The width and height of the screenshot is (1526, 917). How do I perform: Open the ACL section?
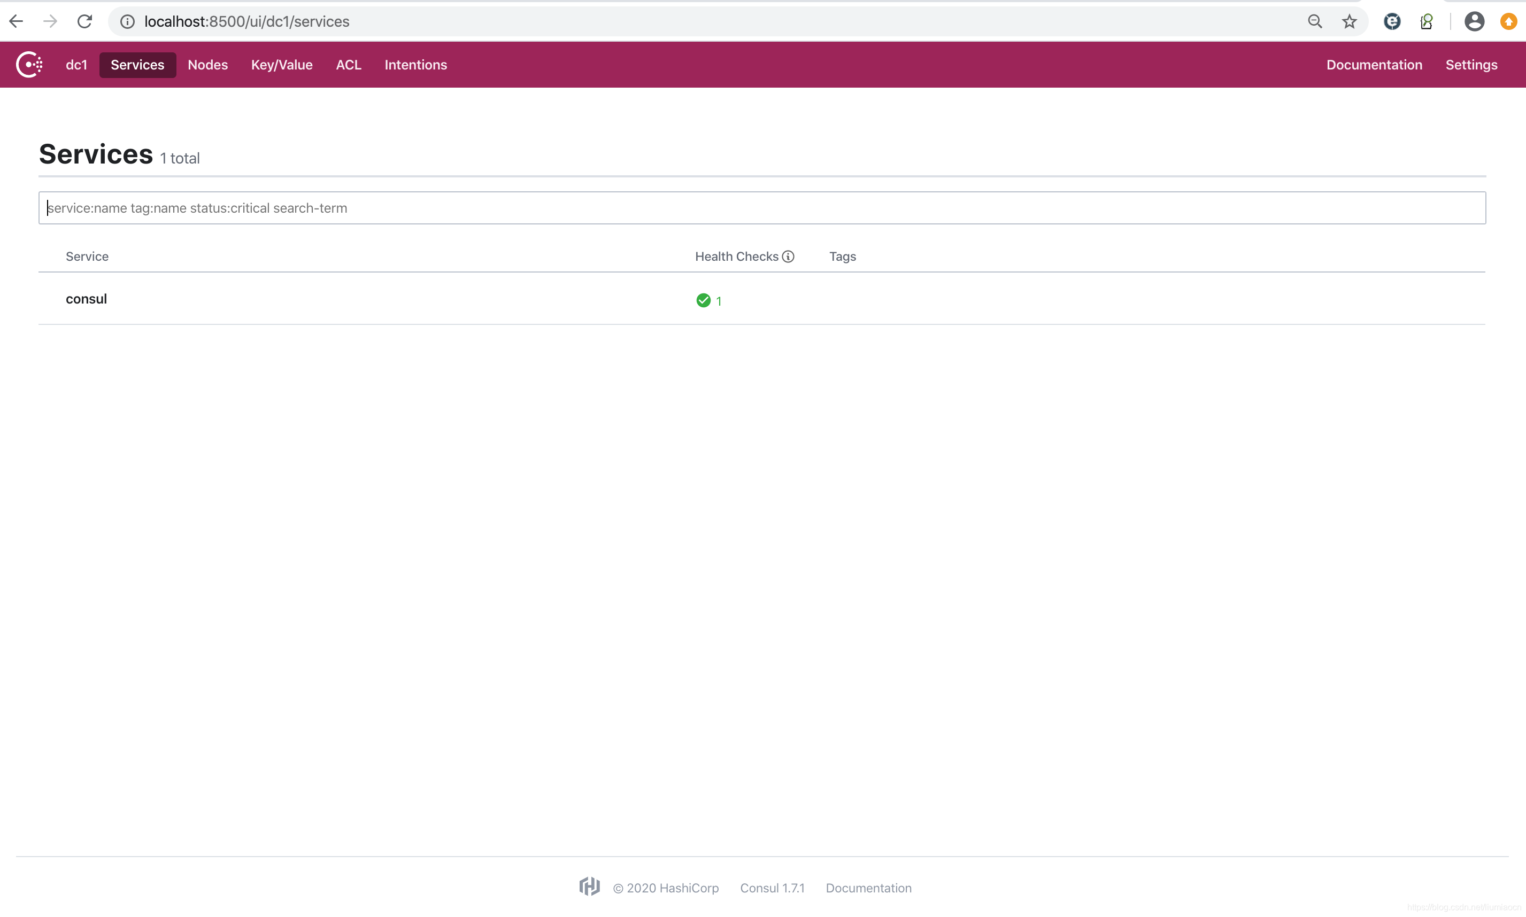(348, 64)
